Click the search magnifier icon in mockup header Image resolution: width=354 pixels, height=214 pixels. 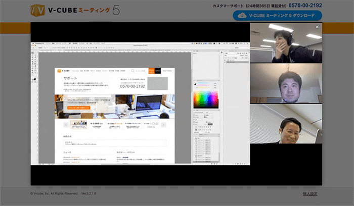(x=132, y=71)
